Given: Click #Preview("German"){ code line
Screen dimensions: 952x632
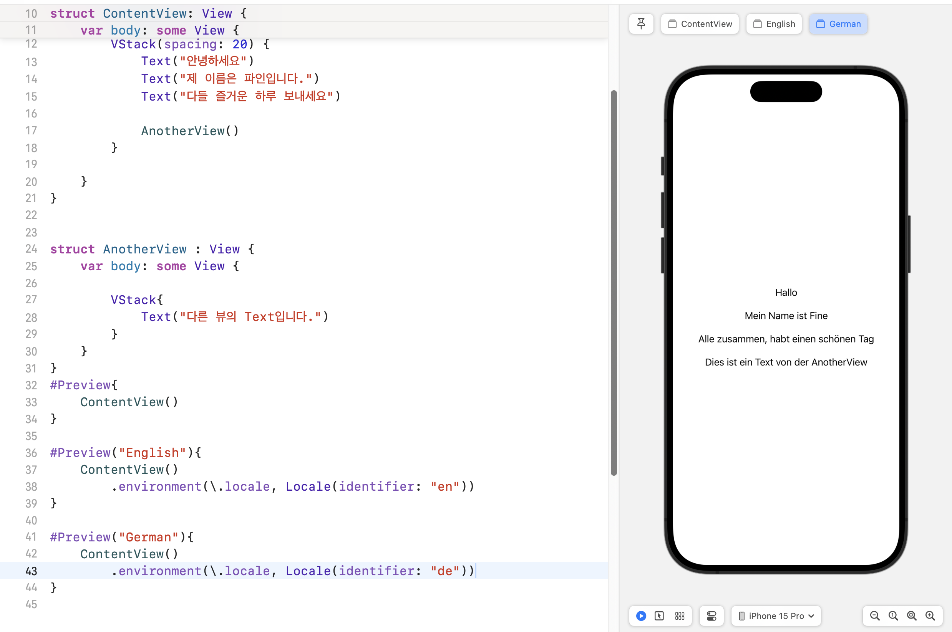Looking at the screenshot, I should click(122, 537).
